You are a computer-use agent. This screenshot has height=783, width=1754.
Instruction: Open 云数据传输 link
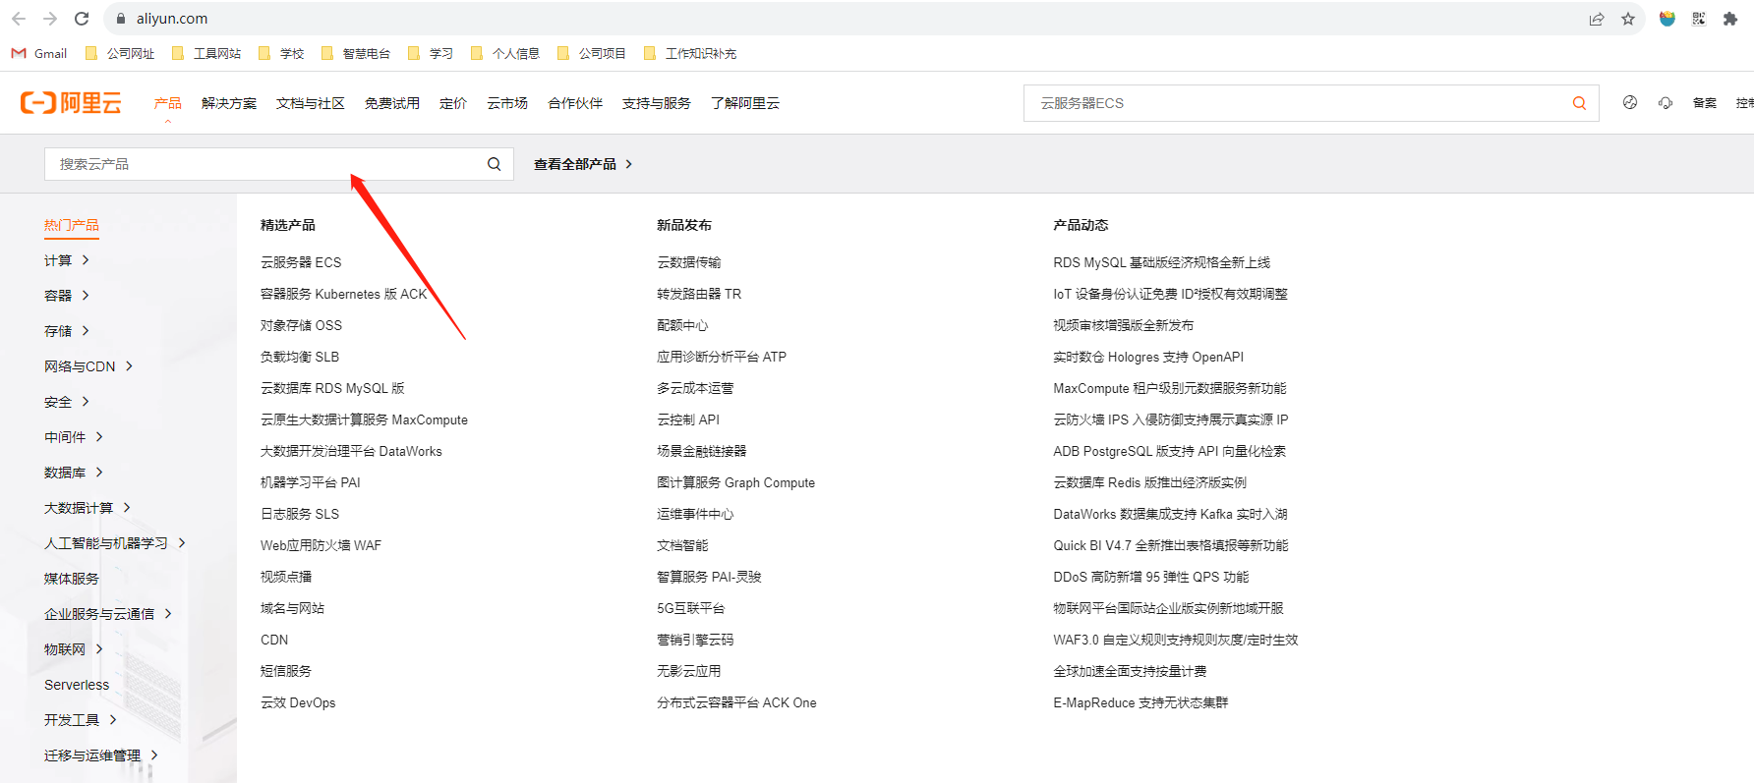pos(688,262)
